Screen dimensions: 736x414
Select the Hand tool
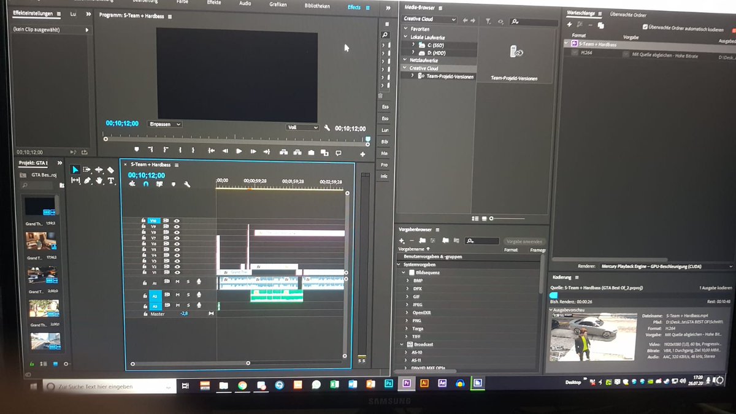pyautogui.click(x=99, y=181)
